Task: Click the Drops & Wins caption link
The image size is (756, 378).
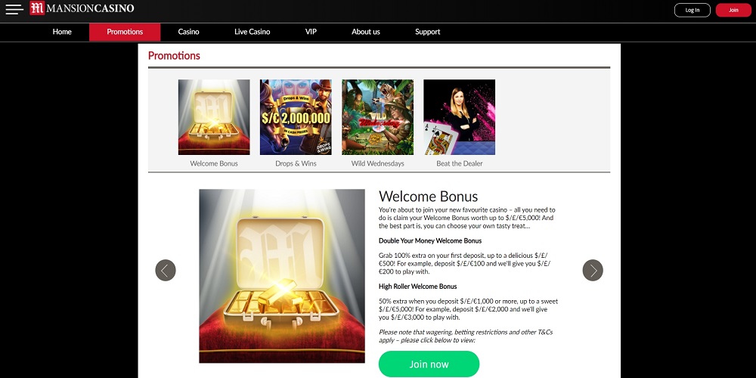Action: pos(296,163)
